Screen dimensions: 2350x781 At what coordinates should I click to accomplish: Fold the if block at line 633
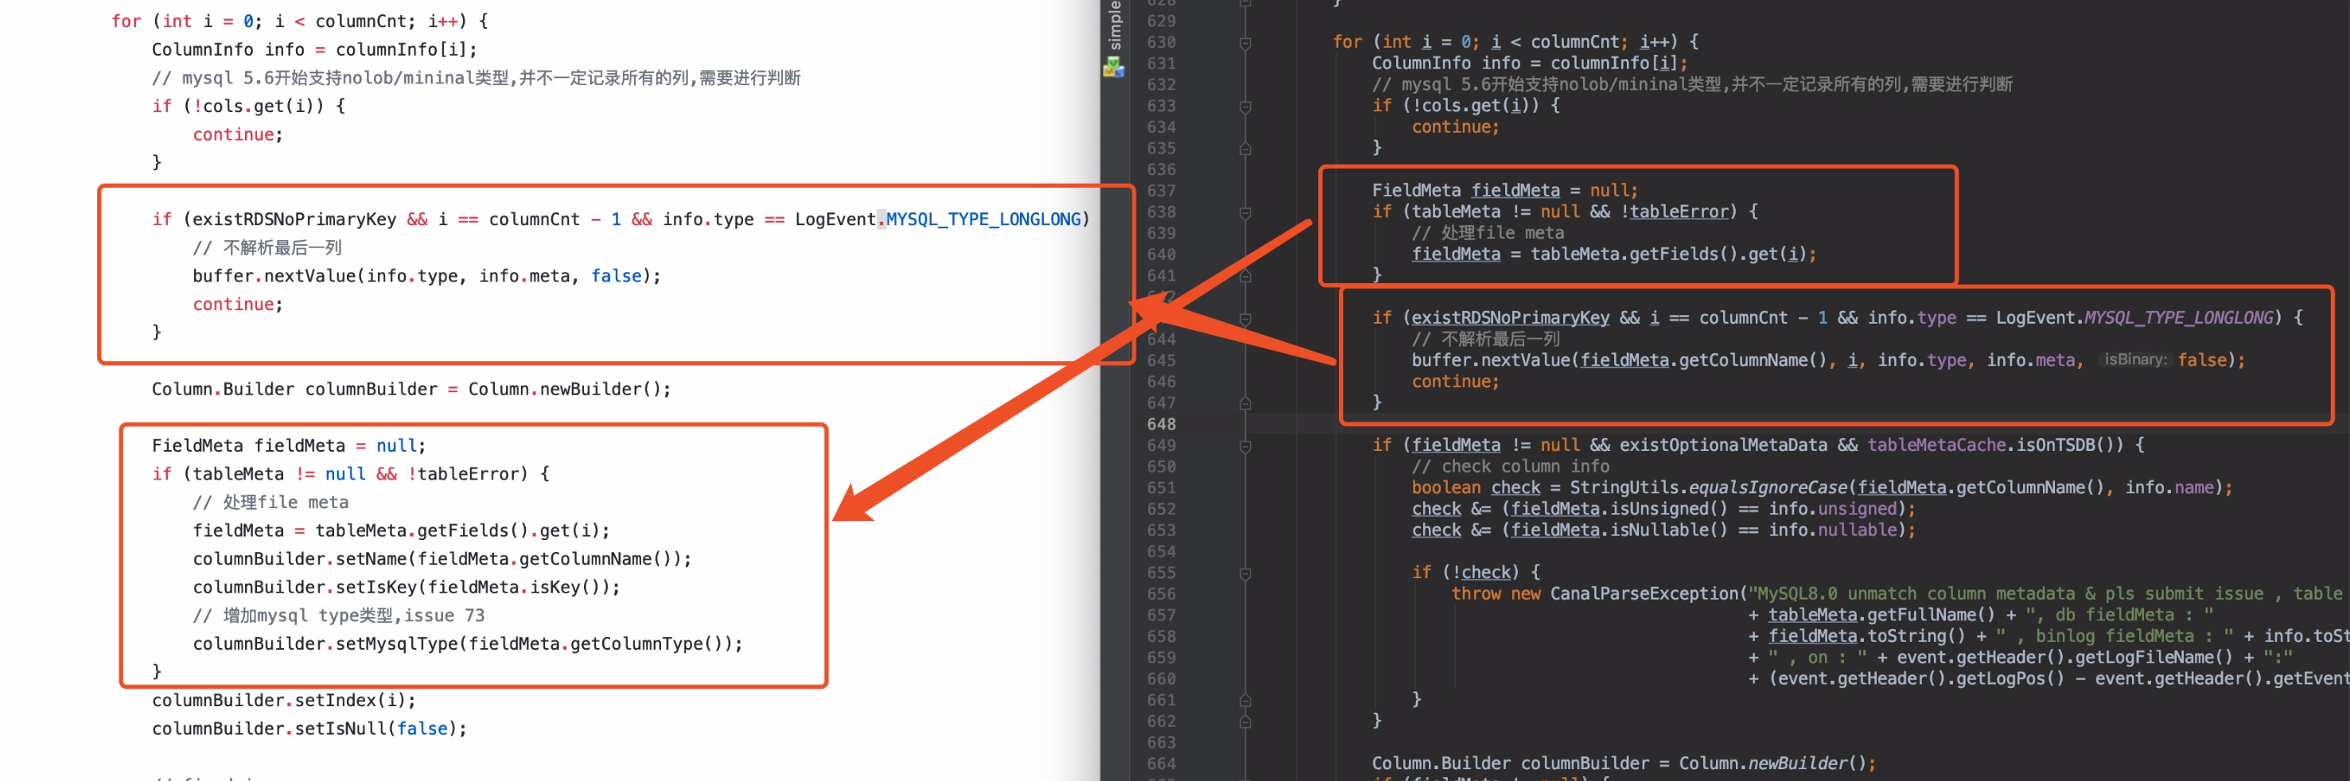(1245, 106)
